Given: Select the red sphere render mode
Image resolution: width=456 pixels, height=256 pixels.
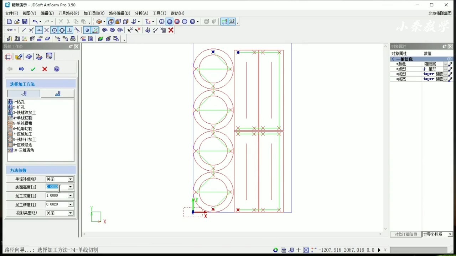Looking at the screenshot, I should click(x=177, y=22).
